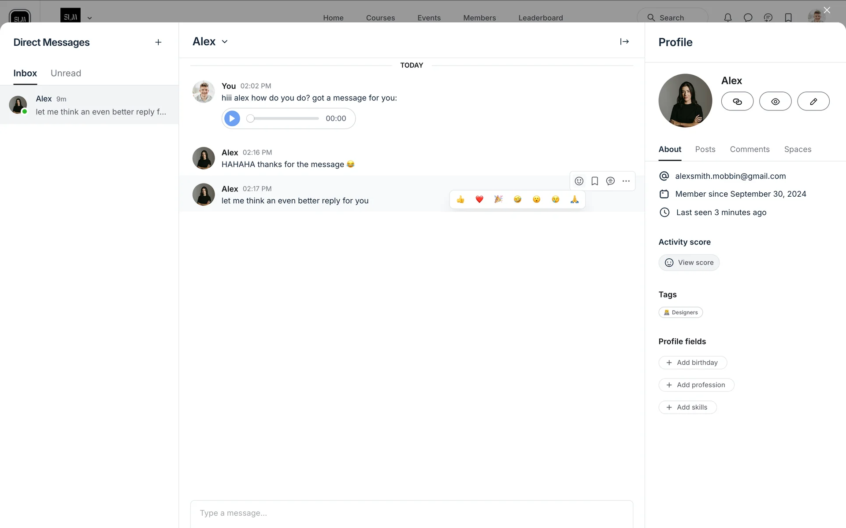Open more options for the hovered message

pyautogui.click(x=626, y=181)
